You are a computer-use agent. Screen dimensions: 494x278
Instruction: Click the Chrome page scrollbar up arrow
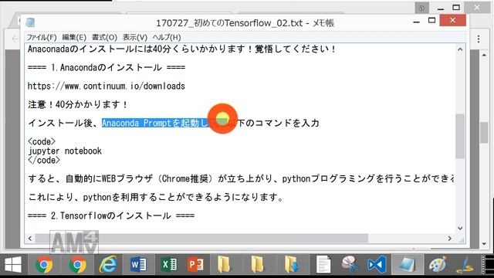[484, 55]
